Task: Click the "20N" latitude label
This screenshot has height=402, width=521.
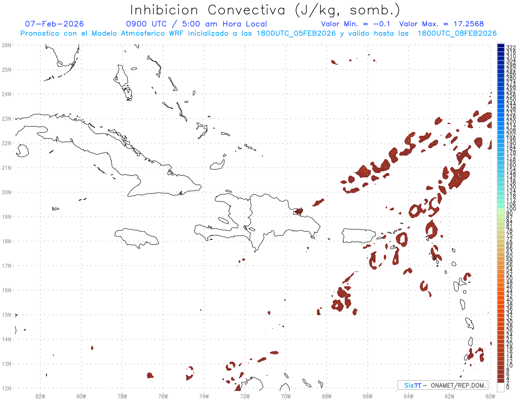Action: pyautogui.click(x=7, y=192)
